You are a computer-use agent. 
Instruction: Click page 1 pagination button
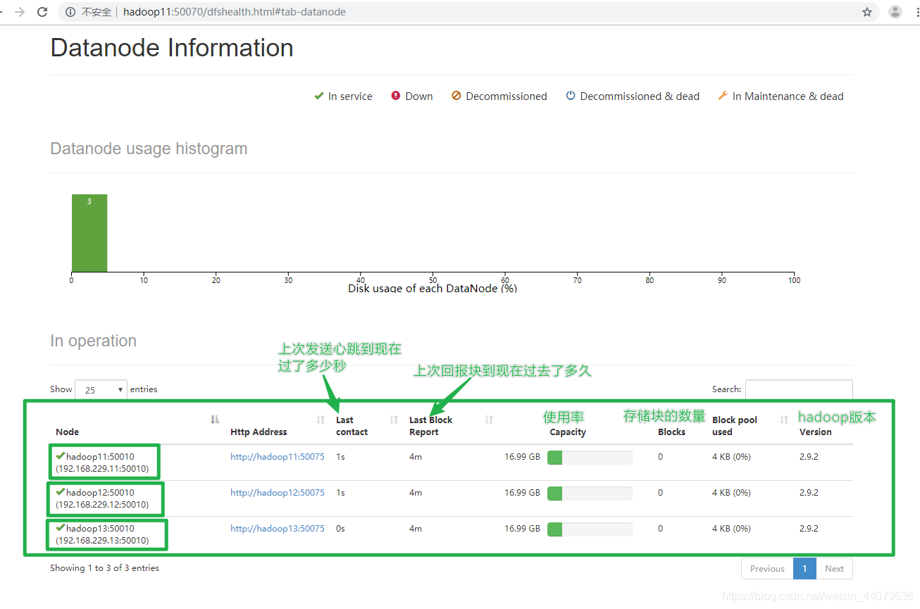point(804,569)
